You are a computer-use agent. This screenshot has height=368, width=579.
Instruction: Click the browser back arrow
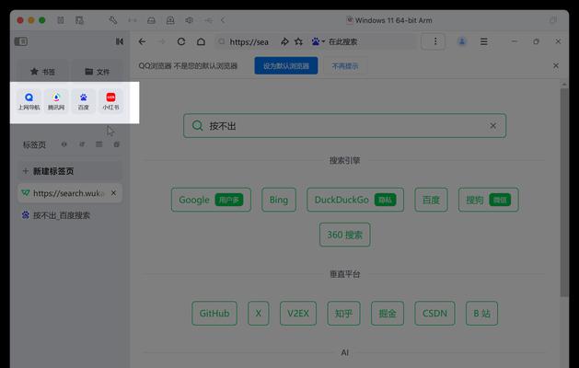(x=142, y=41)
